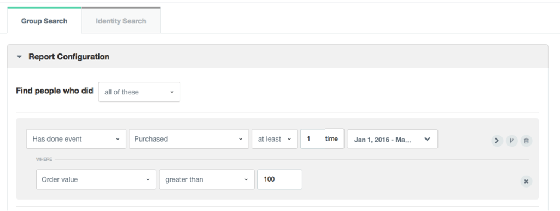
Task: Open the "all of these" dropdown
Action: (139, 92)
